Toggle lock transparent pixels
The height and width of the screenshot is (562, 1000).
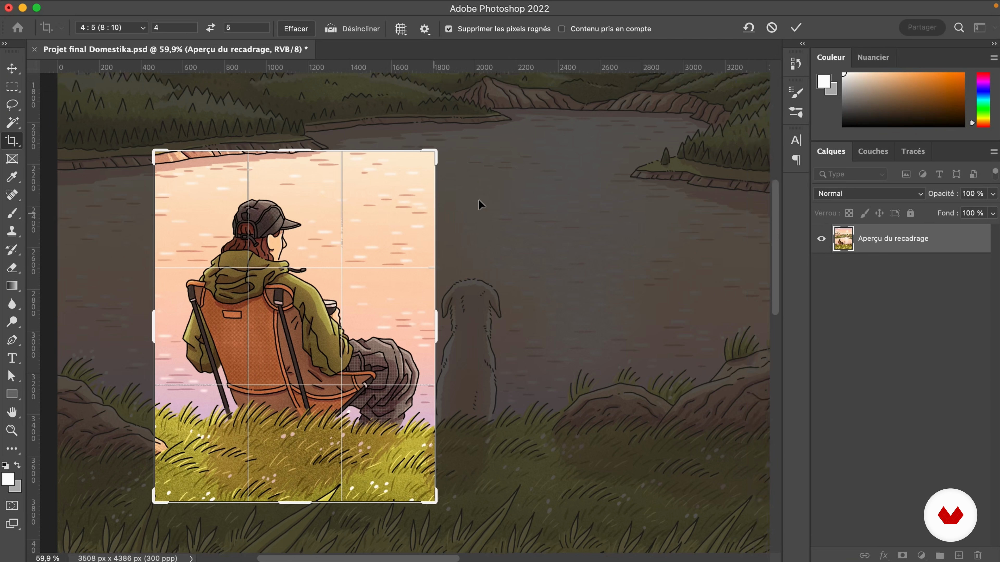point(849,213)
